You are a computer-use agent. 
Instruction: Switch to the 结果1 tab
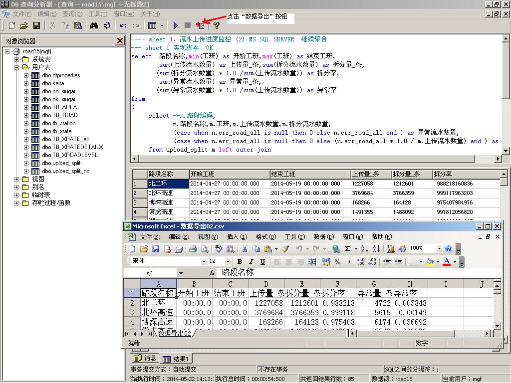(x=175, y=359)
